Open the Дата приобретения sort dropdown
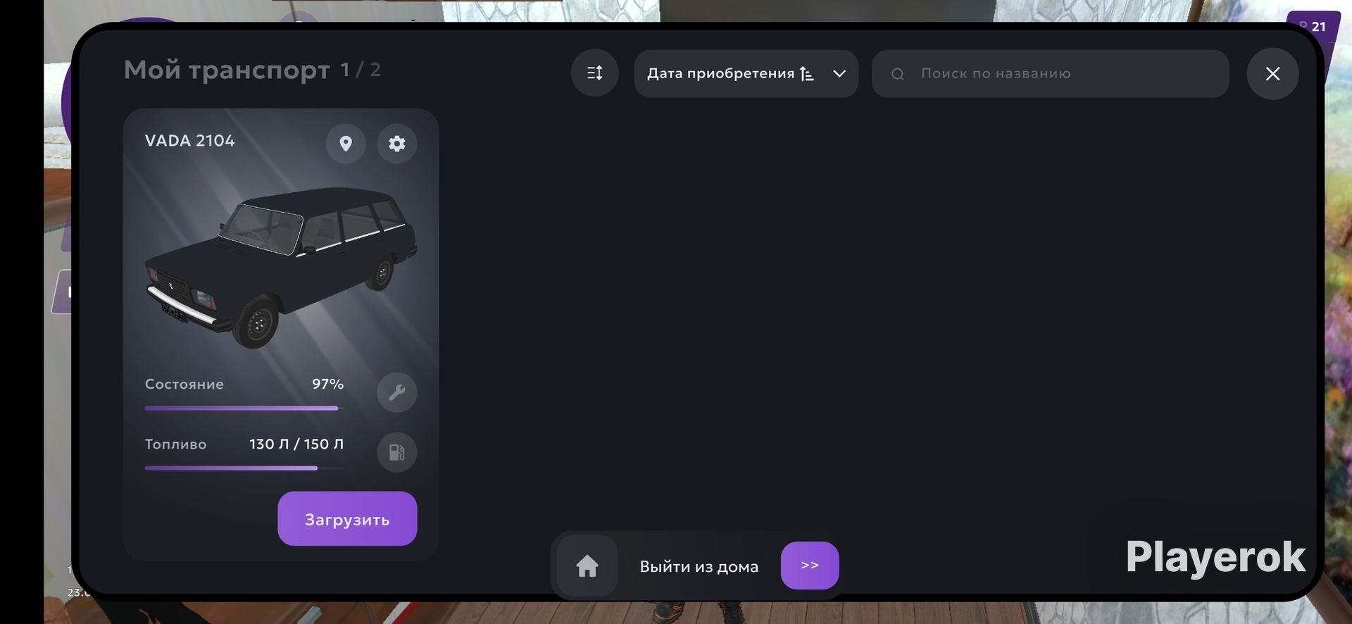This screenshot has height=624, width=1352. (746, 73)
